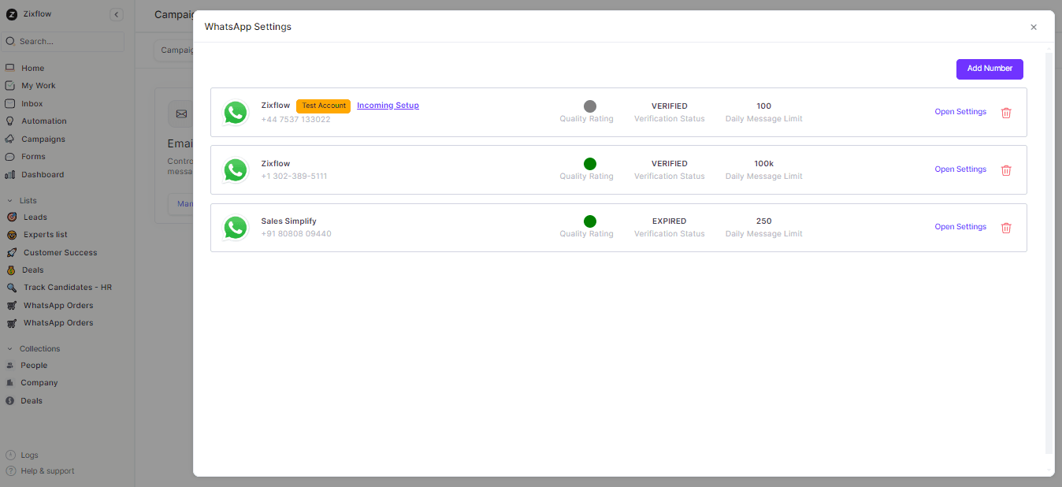Open the Dashboard sidebar icon
This screenshot has height=487, width=1062.
(10, 174)
